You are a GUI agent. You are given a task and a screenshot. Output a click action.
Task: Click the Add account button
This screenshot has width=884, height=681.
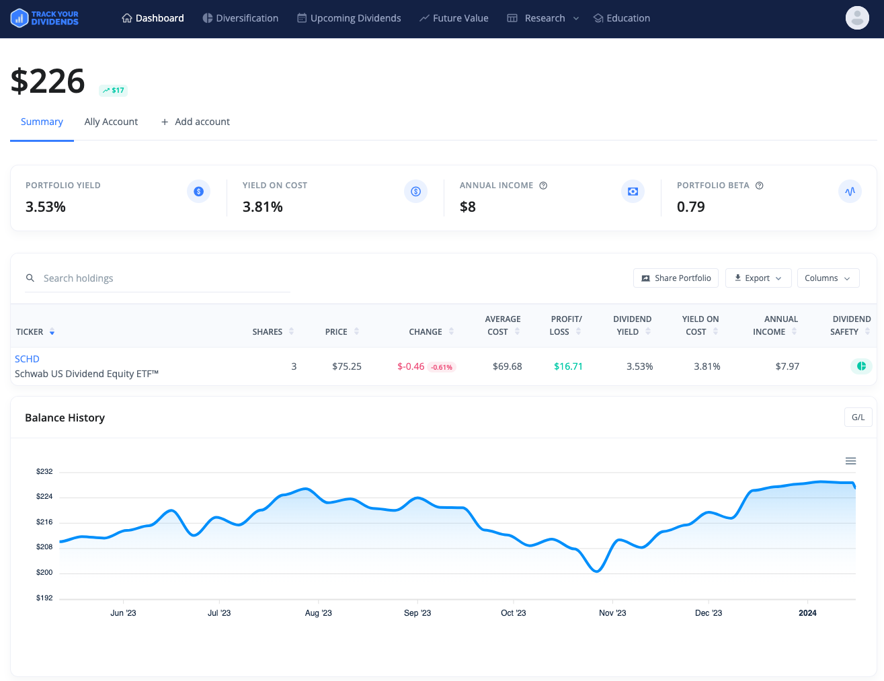pyautogui.click(x=196, y=122)
